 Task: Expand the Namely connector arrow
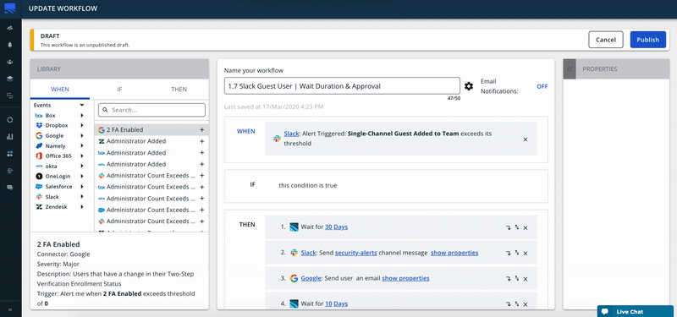(x=81, y=145)
